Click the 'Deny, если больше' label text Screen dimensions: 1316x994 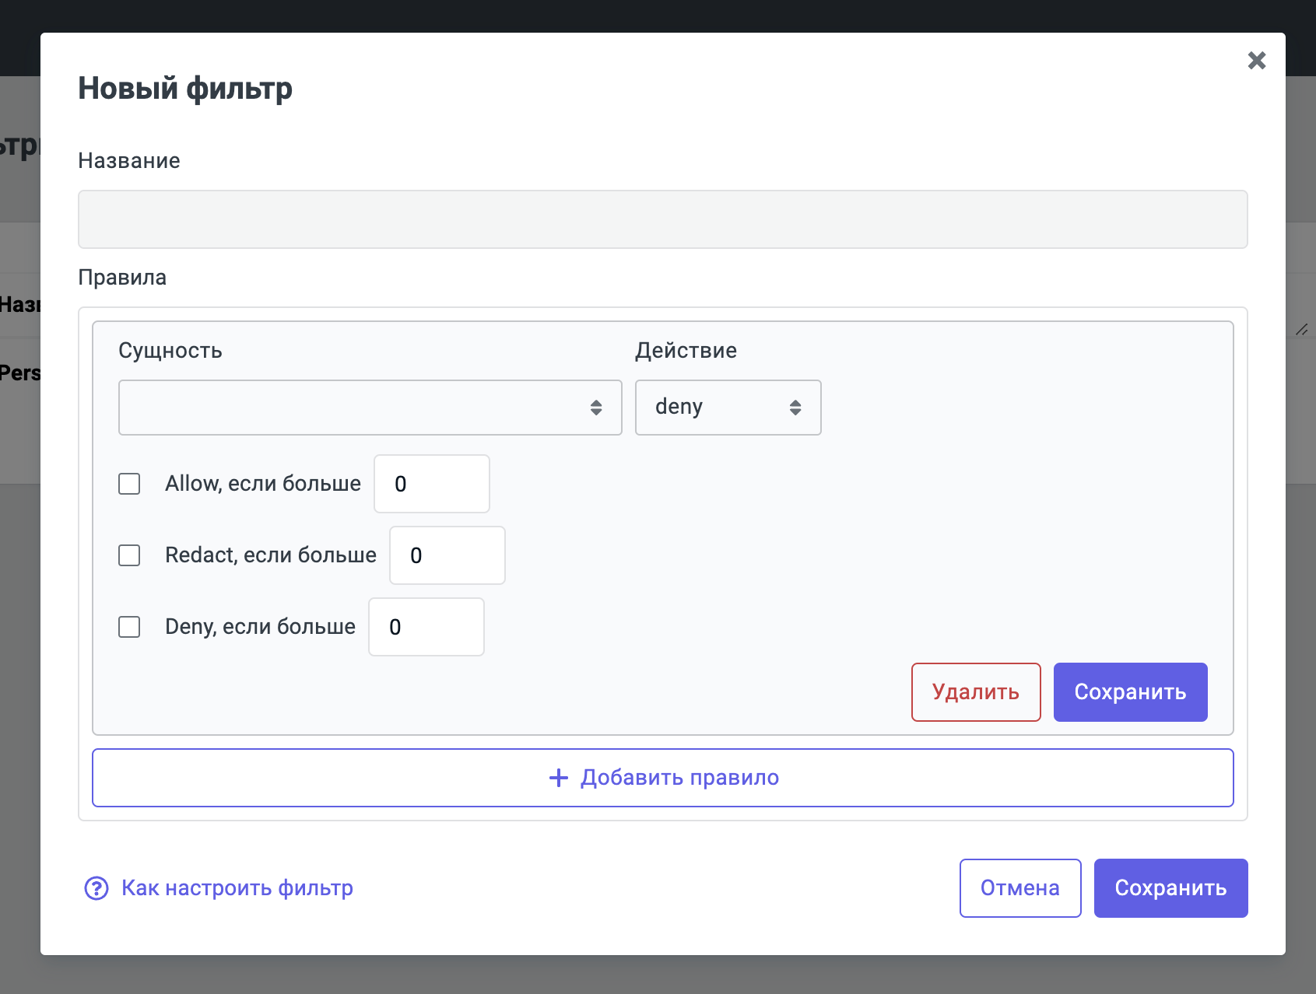pos(260,627)
